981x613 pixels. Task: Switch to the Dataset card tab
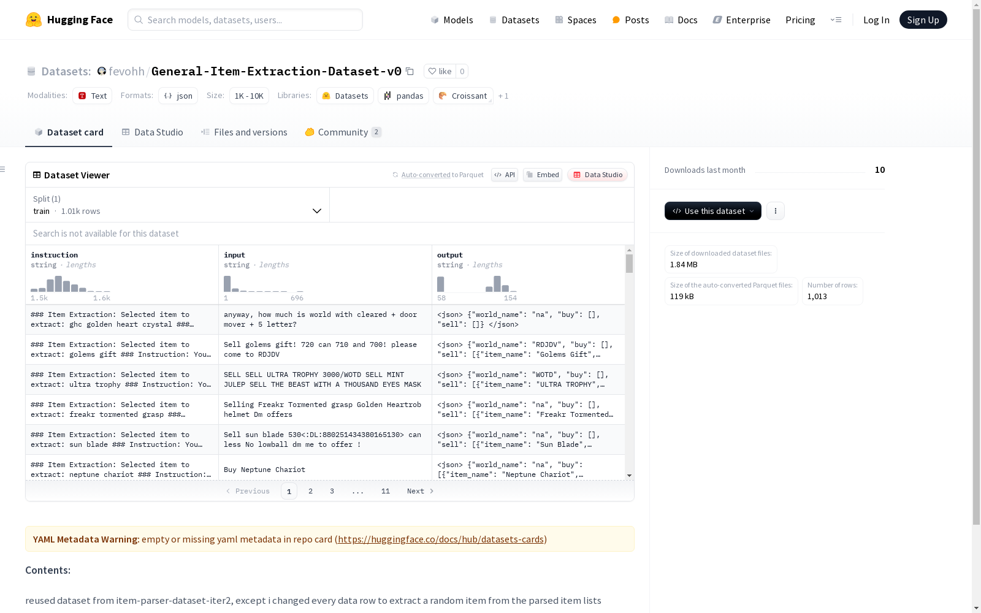click(69, 132)
